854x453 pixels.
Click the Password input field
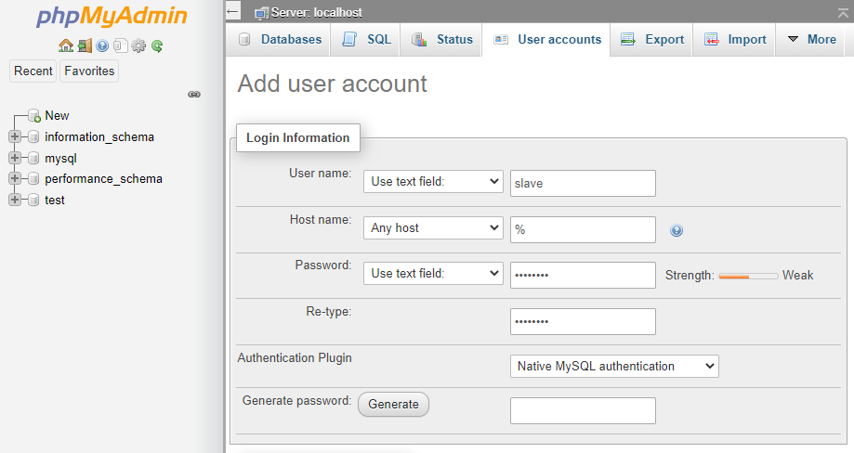point(583,275)
